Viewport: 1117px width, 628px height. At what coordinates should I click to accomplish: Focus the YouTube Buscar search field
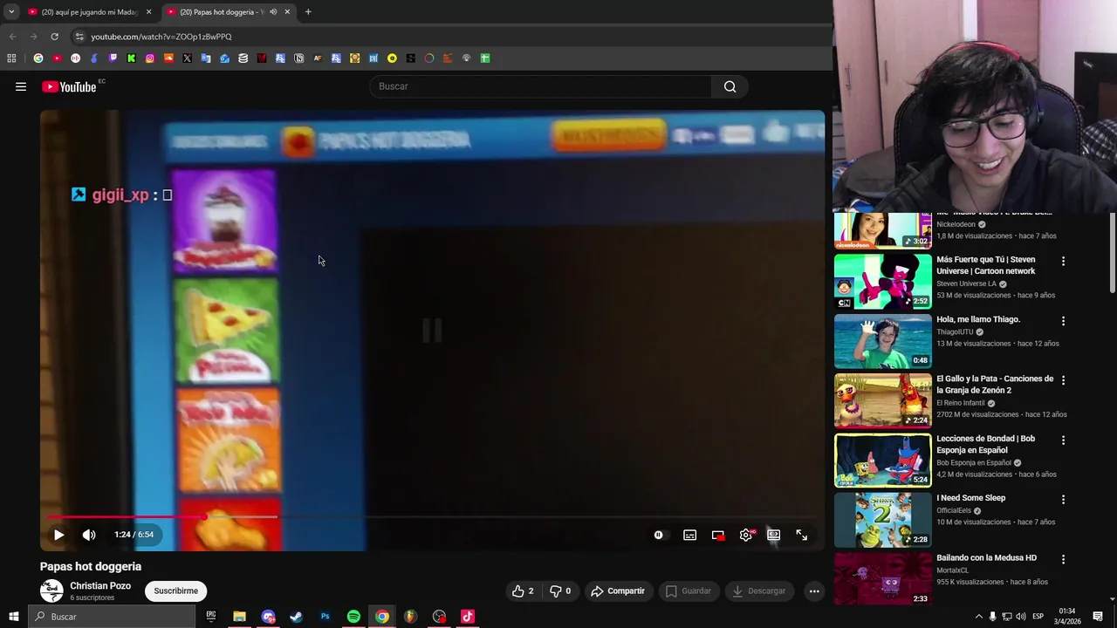pos(540,86)
